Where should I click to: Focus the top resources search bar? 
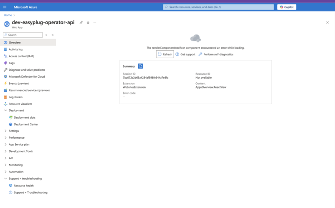click(x=218, y=7)
